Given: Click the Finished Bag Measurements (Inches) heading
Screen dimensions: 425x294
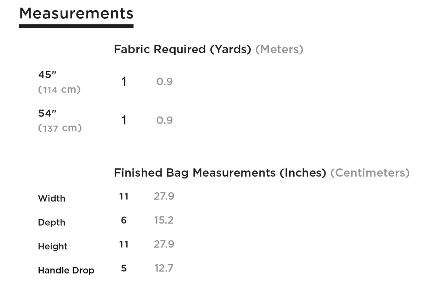Looking at the screenshot, I should 220,173.
